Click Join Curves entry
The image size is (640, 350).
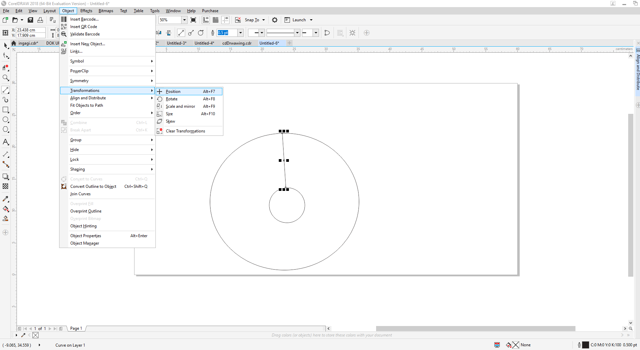pyautogui.click(x=107, y=194)
